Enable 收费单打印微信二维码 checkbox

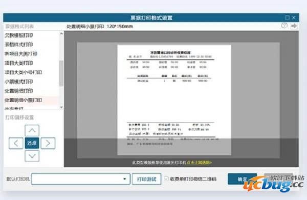tap(166, 178)
